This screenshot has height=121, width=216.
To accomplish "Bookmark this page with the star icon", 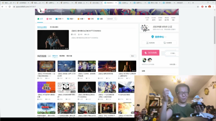I will [198, 7].
